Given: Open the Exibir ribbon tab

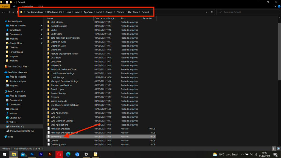Looking at the screenshot, I should pos(41,6).
